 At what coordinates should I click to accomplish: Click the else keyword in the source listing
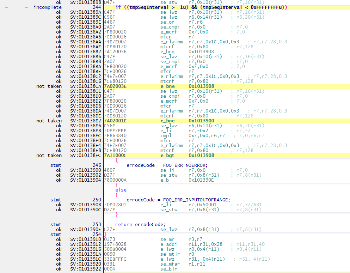point(121,190)
